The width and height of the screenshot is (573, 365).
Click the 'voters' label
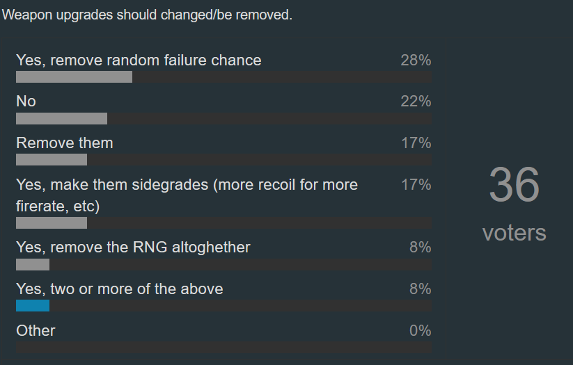tap(514, 232)
